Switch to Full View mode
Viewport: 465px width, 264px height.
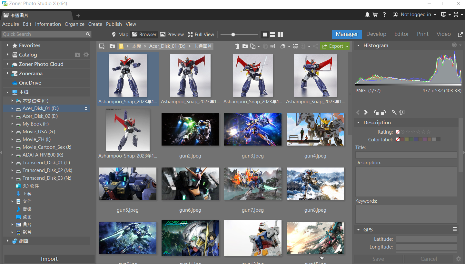pos(201,35)
